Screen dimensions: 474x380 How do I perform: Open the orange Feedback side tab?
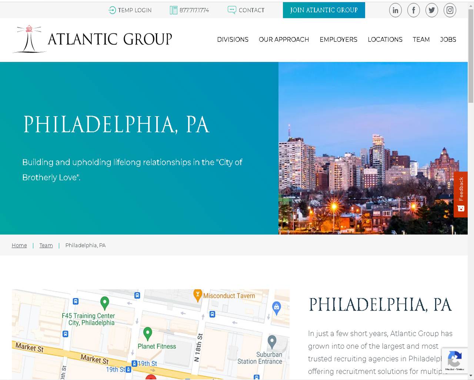point(461,194)
